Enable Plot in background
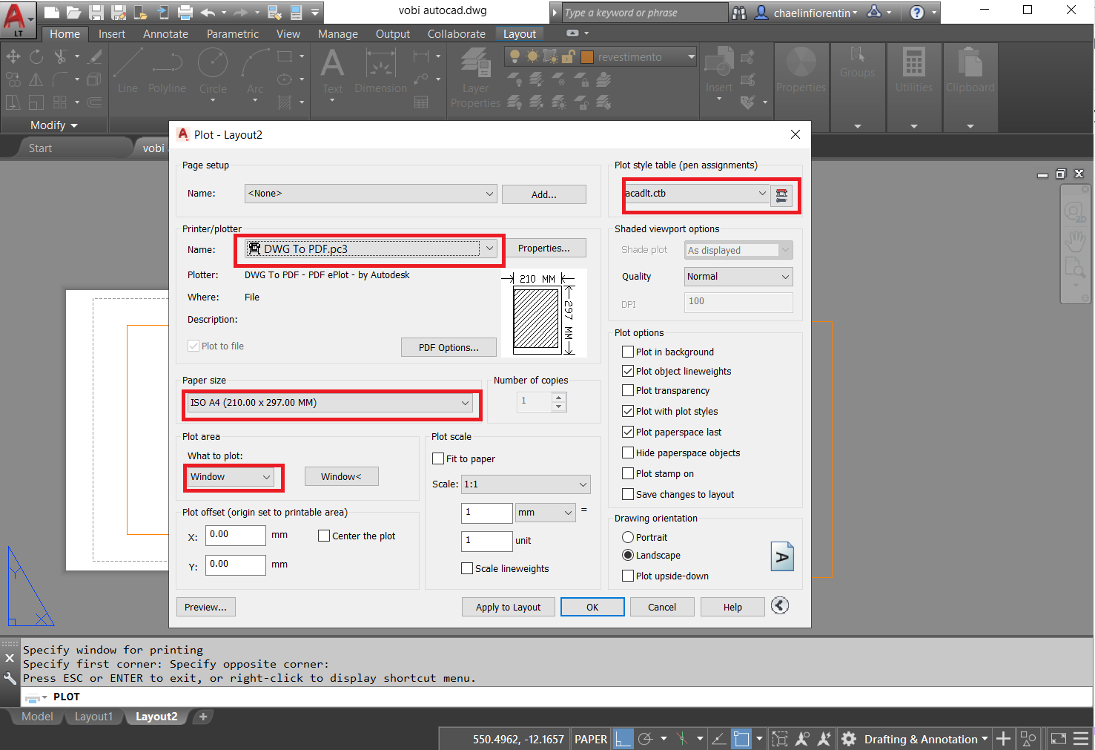The width and height of the screenshot is (1095, 750). pyautogui.click(x=628, y=352)
